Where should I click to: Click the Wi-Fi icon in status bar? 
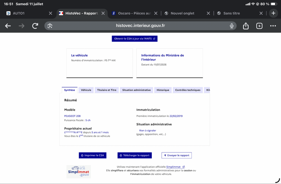253,4
